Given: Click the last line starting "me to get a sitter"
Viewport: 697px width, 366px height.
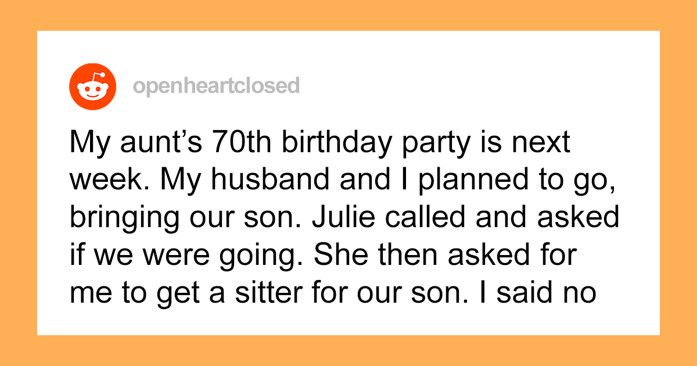Looking at the screenshot, I should 333,292.
